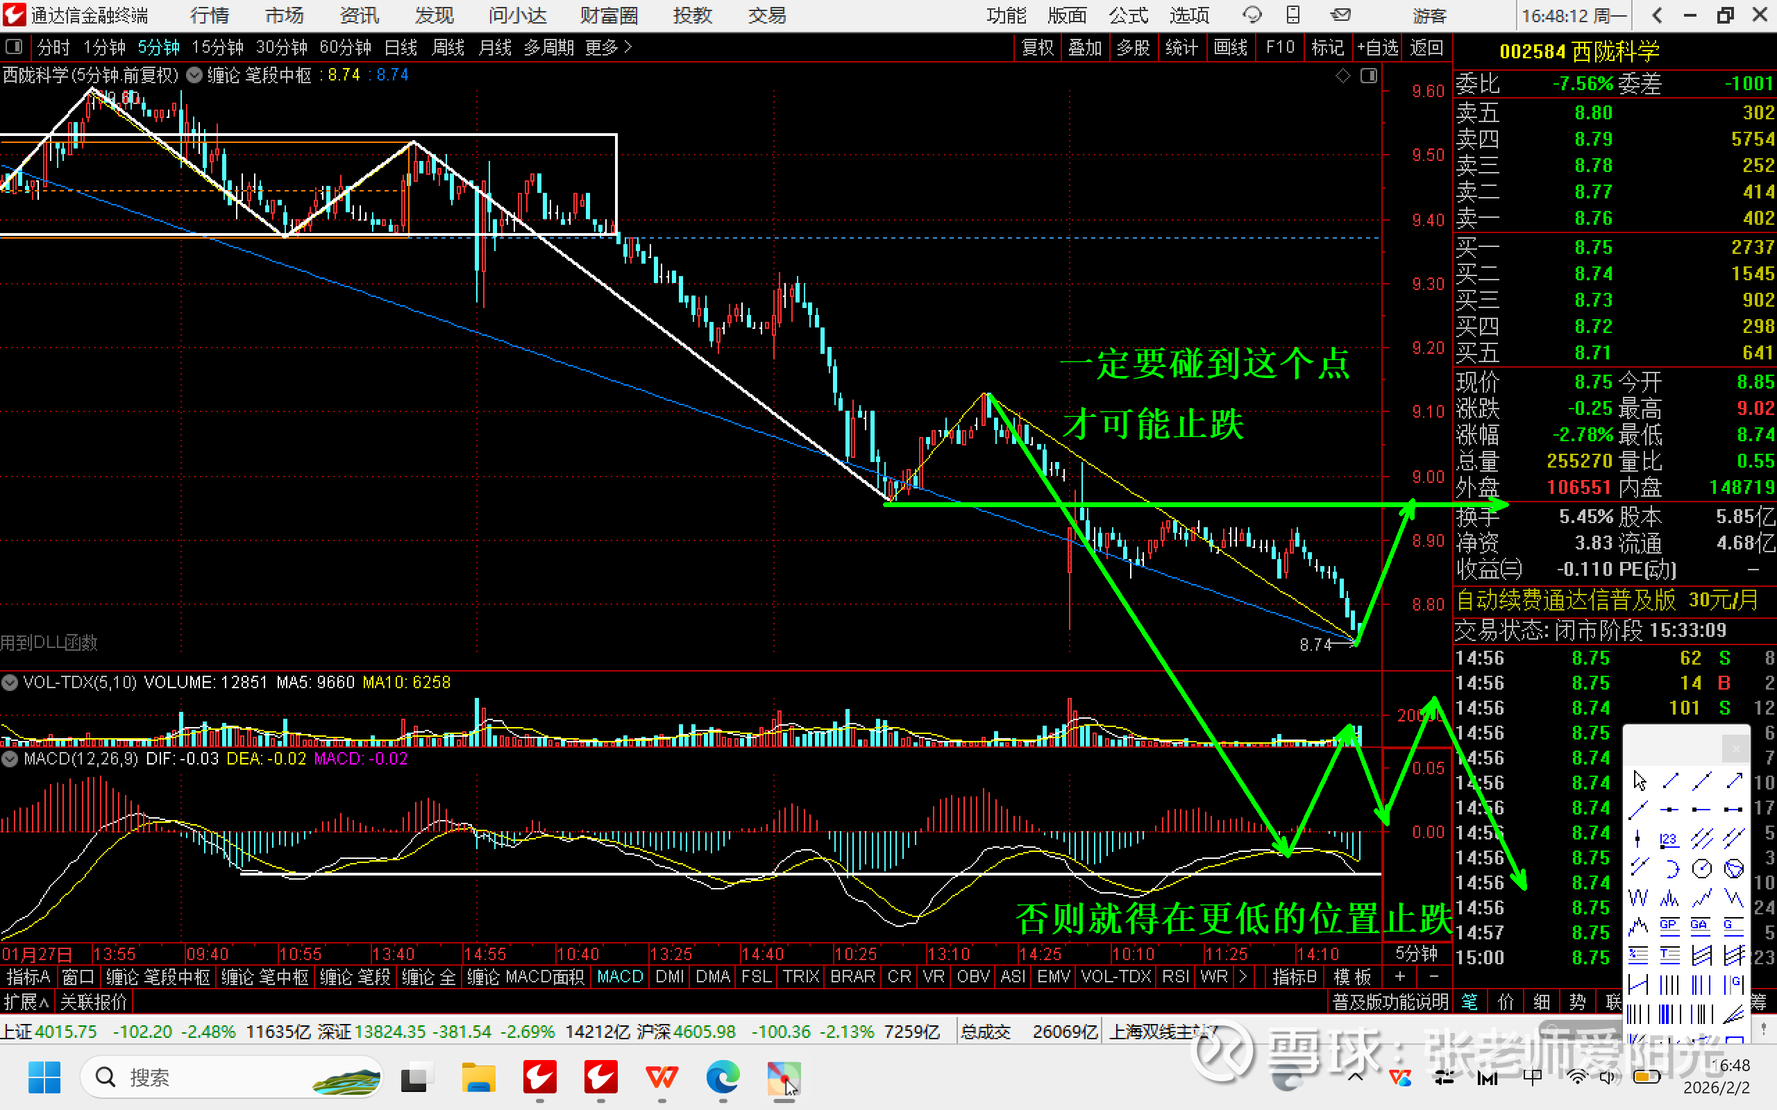Expand the MACD indicator settings arrow
This screenshot has width=1777, height=1110.
click(10, 758)
